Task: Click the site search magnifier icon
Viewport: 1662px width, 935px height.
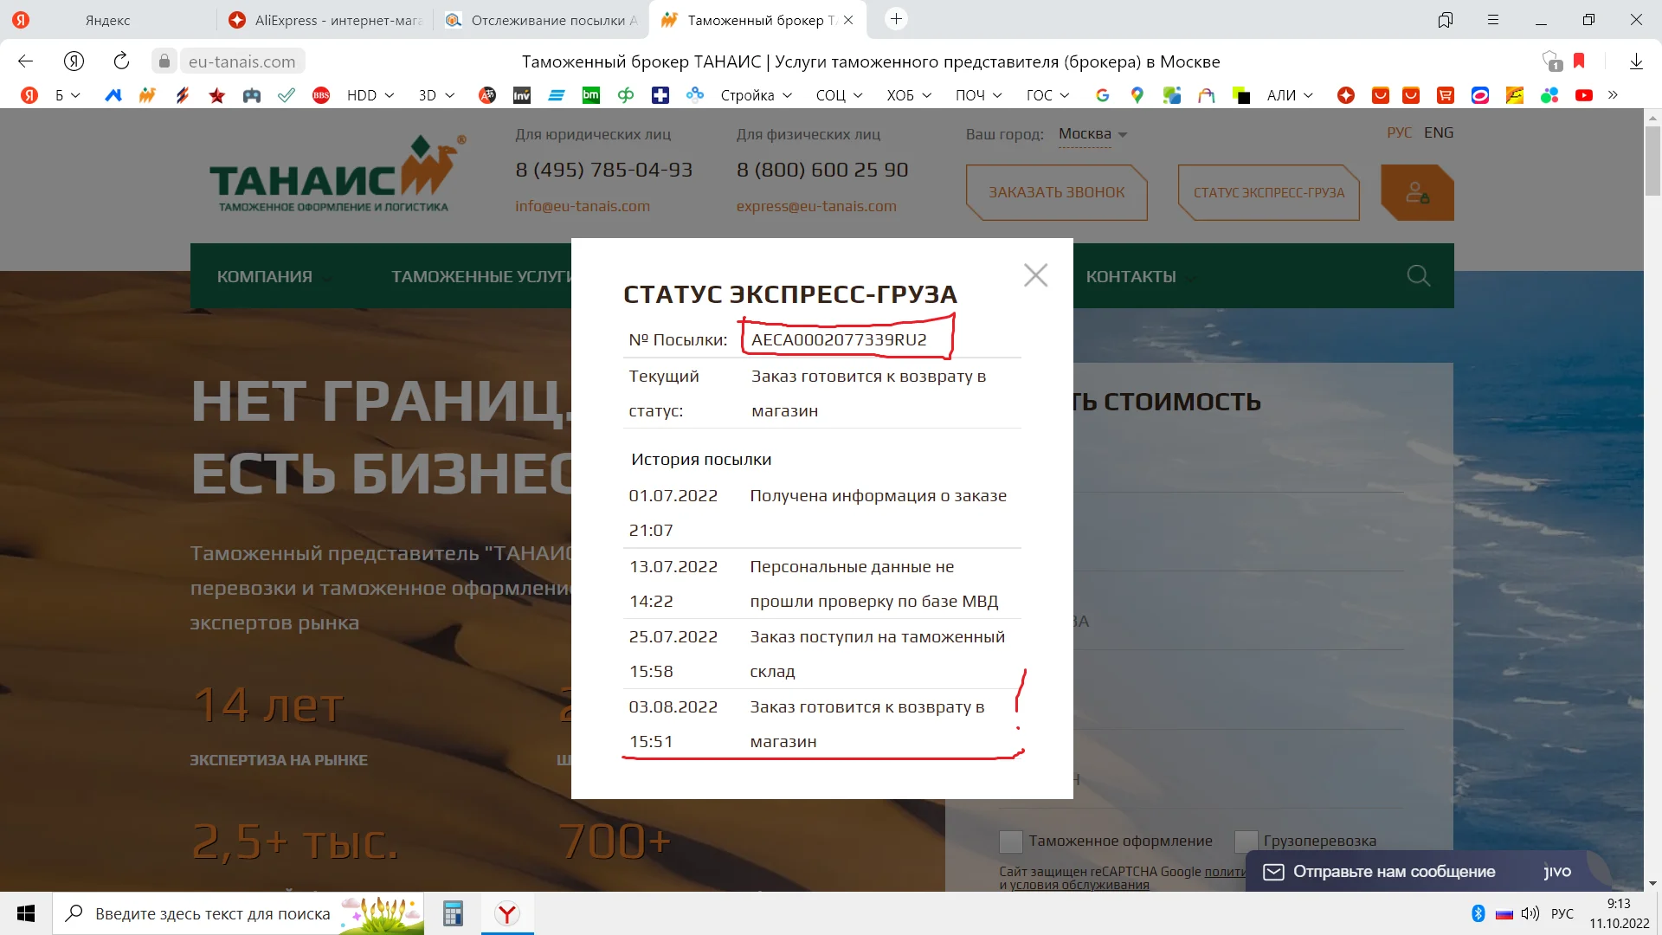Action: click(x=1418, y=275)
